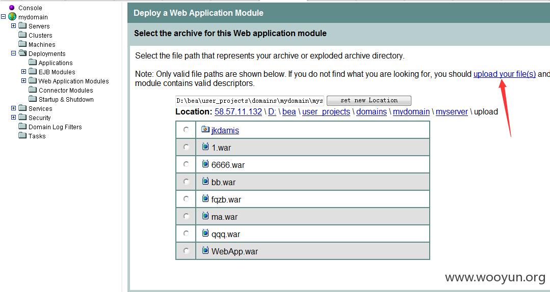The height and width of the screenshot is (292, 550).
Task: Open the Connector Modules item
Action: (66, 91)
